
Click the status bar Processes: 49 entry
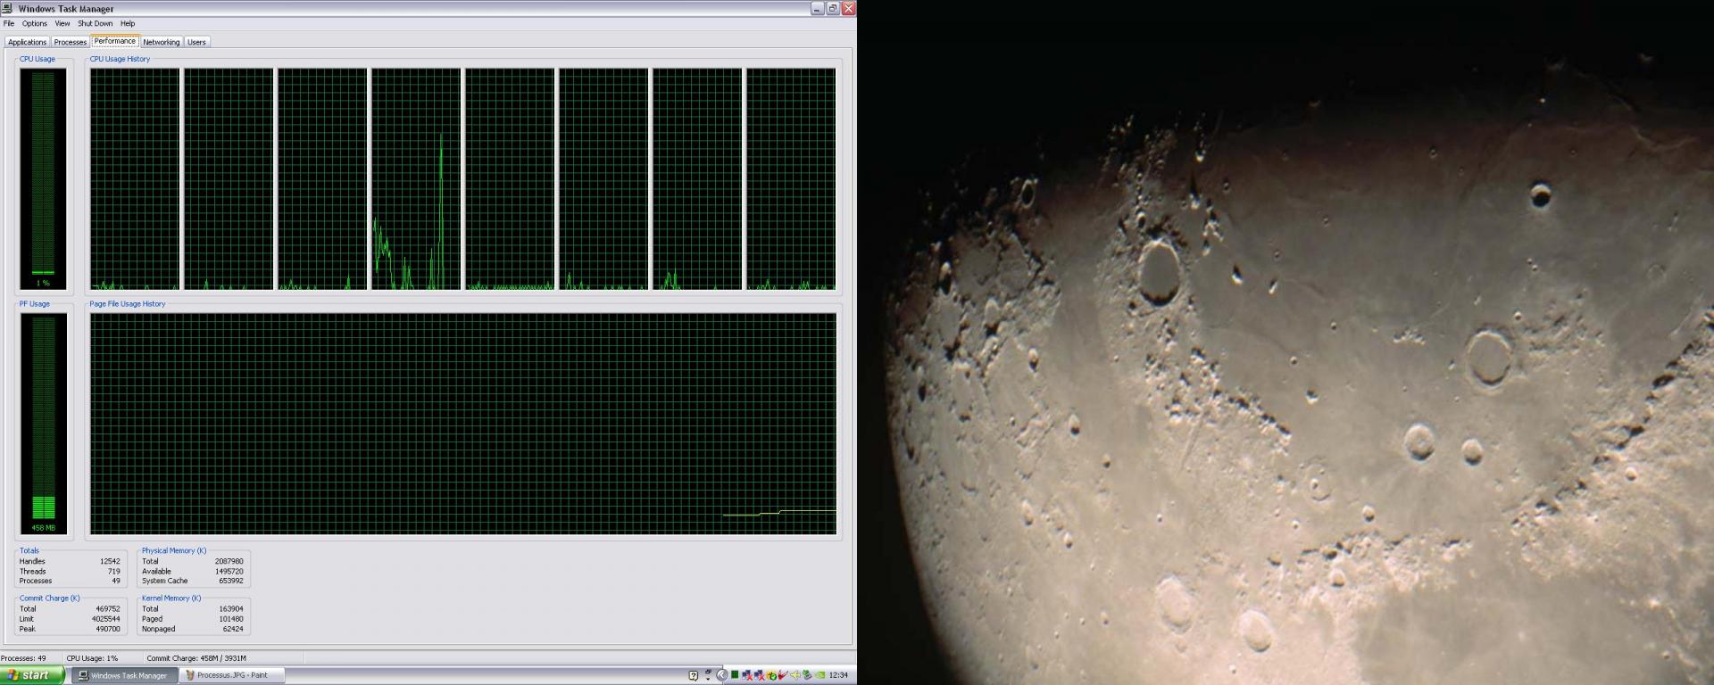(x=23, y=658)
